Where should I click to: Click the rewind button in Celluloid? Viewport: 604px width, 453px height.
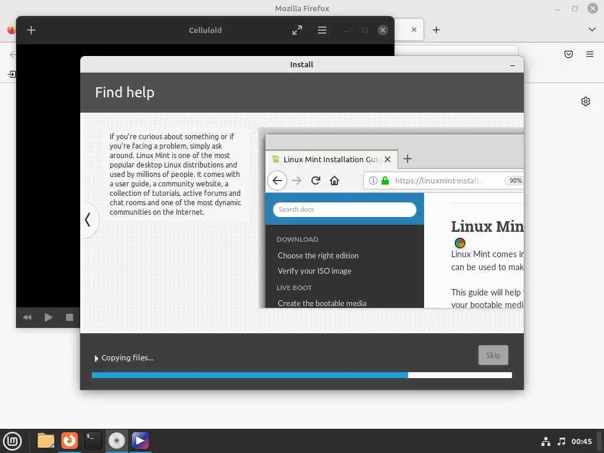27,317
